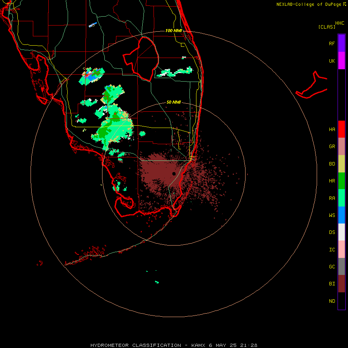The width and height of the screenshot is (348, 348).
Task: Click the HA legend label
Action: 332,129
